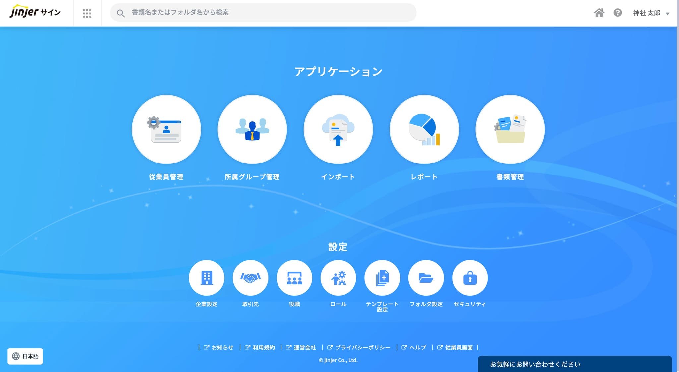Open the 日本語 language selector
Viewport: 679px width, 372px height.
25,356
